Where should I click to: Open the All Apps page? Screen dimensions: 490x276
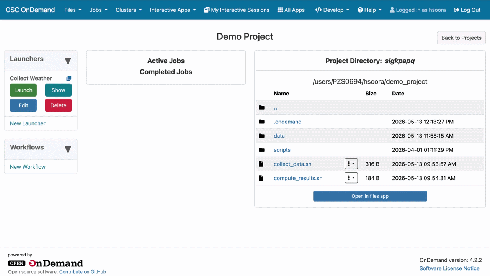(x=291, y=10)
